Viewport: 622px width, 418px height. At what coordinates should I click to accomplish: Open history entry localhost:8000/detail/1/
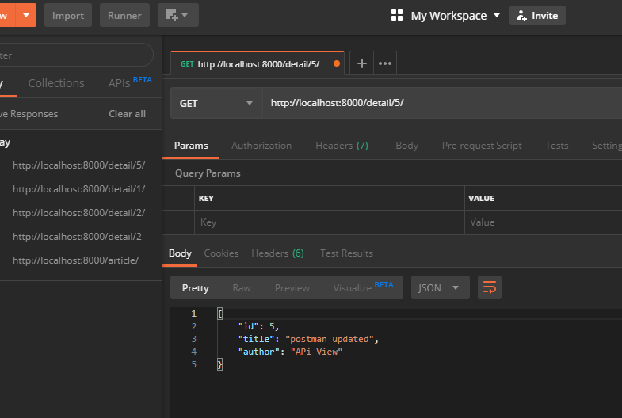tap(79, 189)
